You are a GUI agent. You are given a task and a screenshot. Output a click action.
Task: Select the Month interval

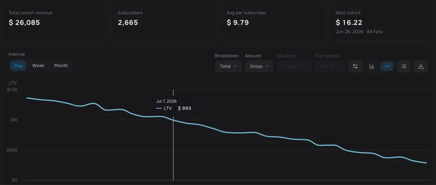(x=61, y=65)
